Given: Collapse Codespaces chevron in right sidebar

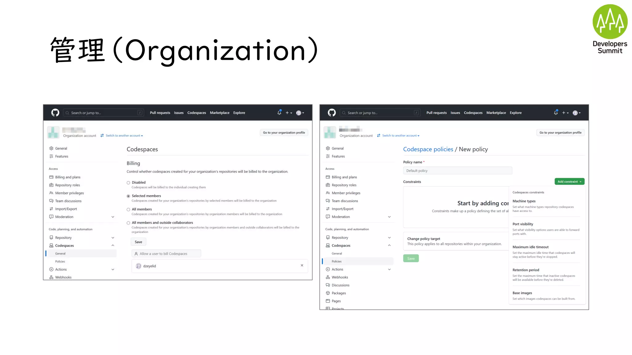Looking at the screenshot, I should tap(389, 246).
